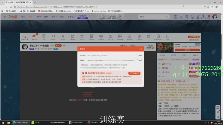The height and width of the screenshot is (125, 223).
Task: Click the Douyu logo
Action: point(13,17)
